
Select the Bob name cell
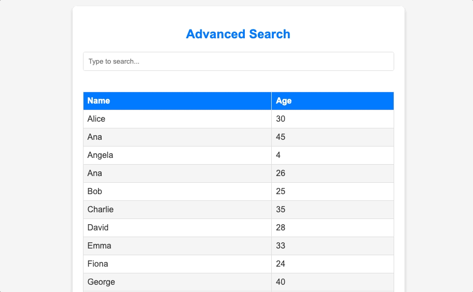(177, 192)
